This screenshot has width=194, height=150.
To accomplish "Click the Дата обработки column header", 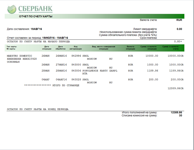I will [61, 48].
